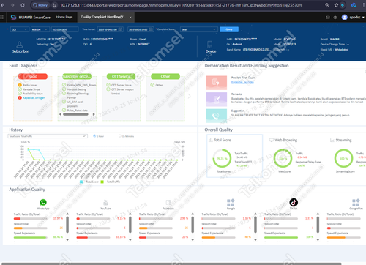Click the Suggestion teal phone icon

[x=217, y=116]
